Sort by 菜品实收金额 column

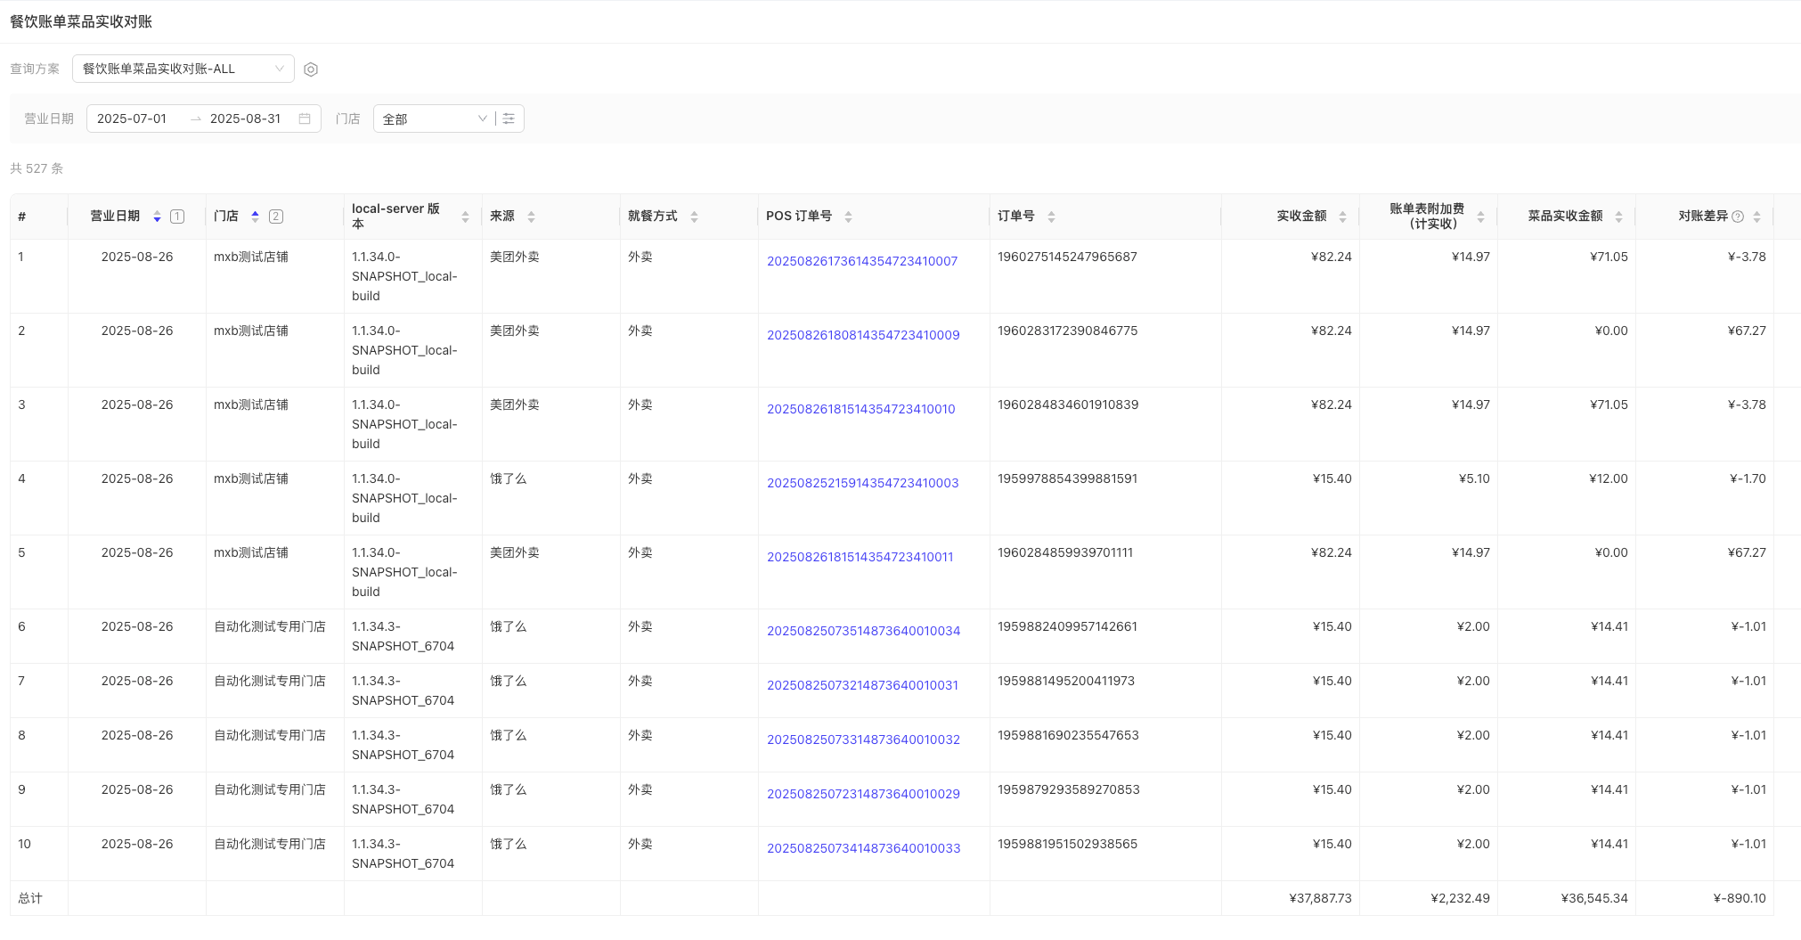[x=1618, y=217]
